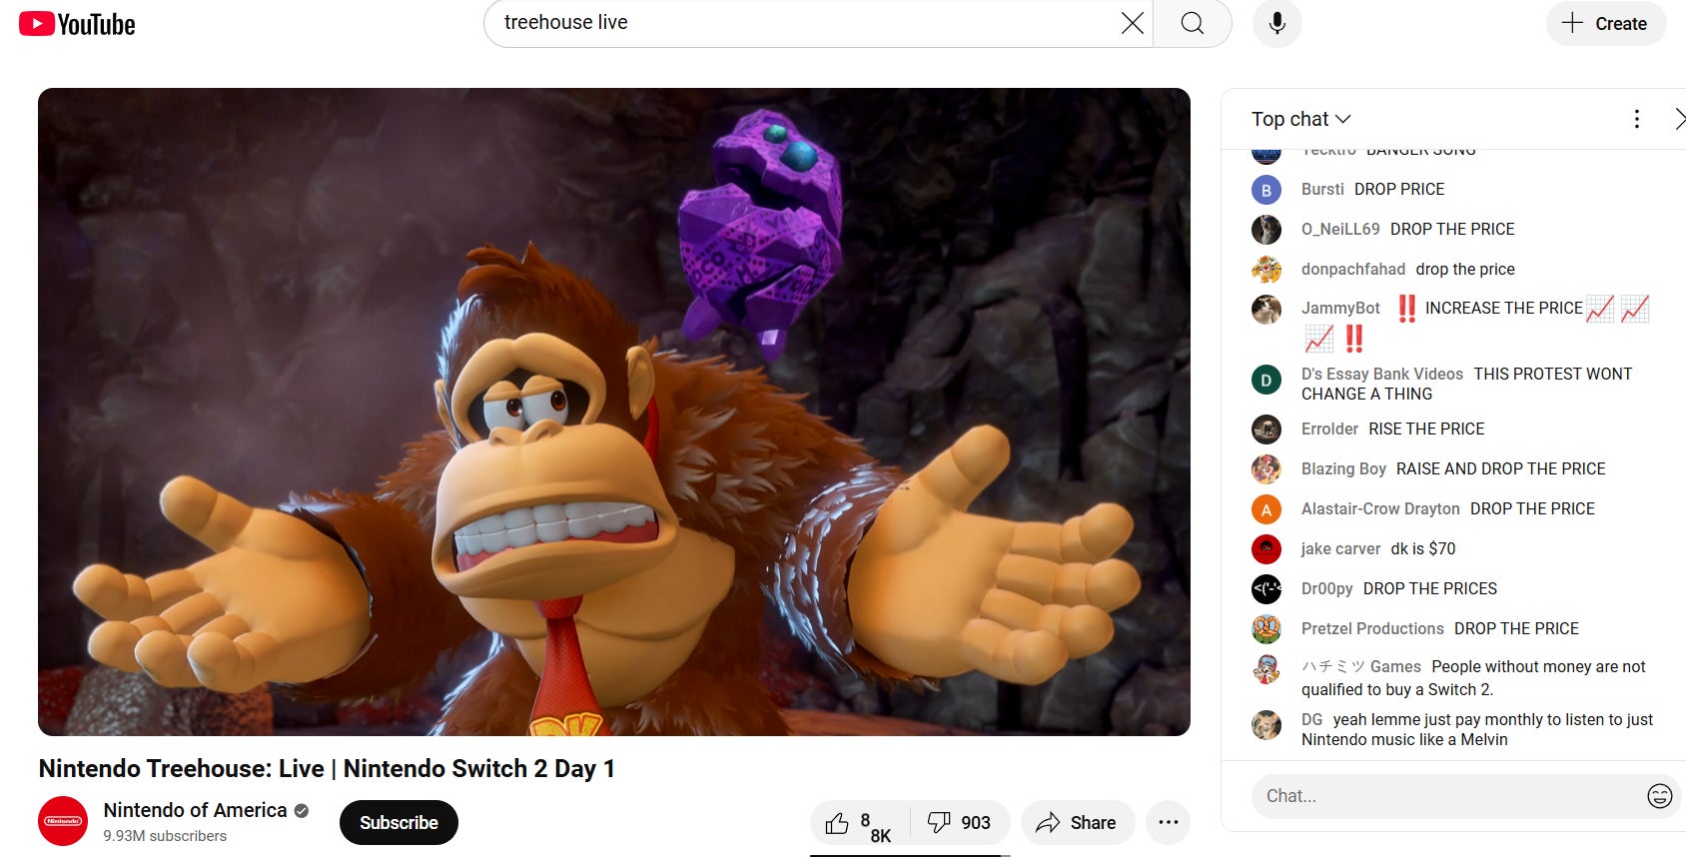
Task: Open chat options three-dot menu
Action: click(x=1636, y=119)
